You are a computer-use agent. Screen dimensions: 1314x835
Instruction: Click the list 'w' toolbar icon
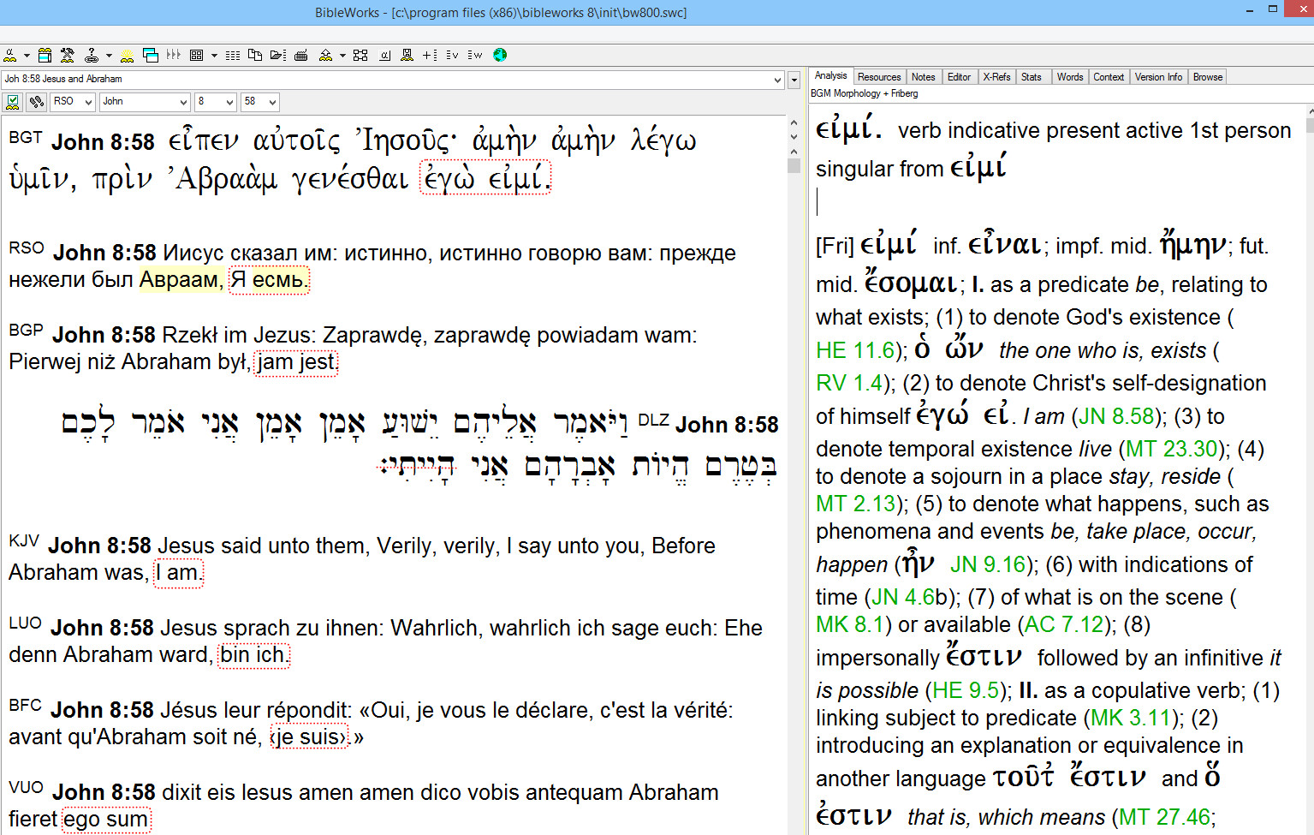tap(475, 56)
